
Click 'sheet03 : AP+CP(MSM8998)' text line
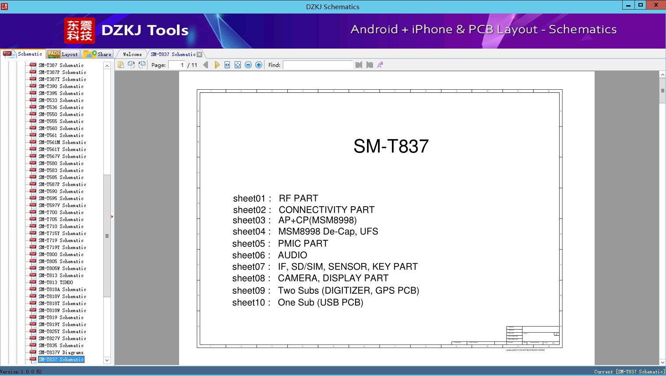coord(295,220)
